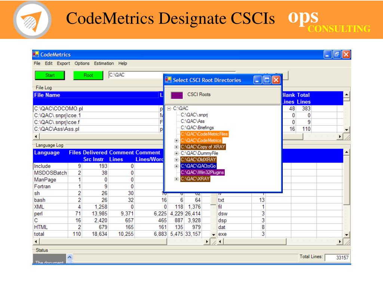The image size is (383, 287).
Task: Select the total row in Language Log
Action: 122,234
